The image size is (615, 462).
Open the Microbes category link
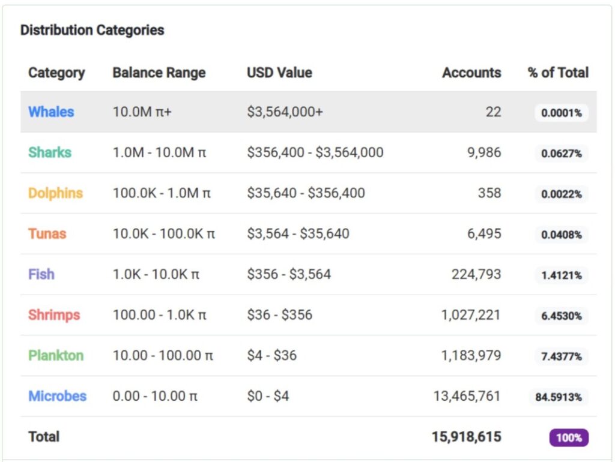58,396
